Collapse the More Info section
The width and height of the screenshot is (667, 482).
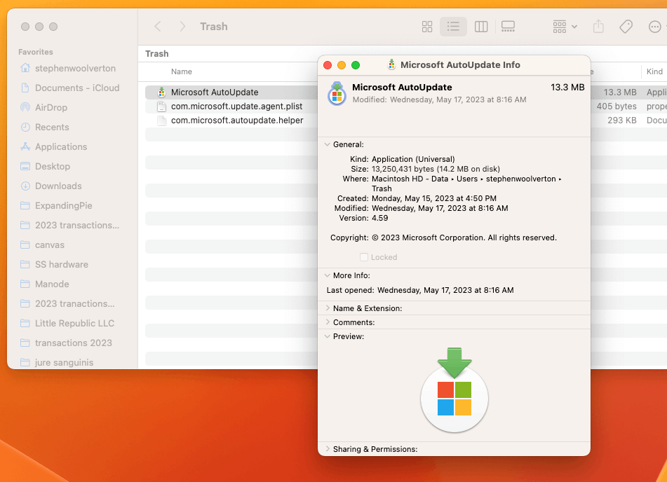pos(327,275)
